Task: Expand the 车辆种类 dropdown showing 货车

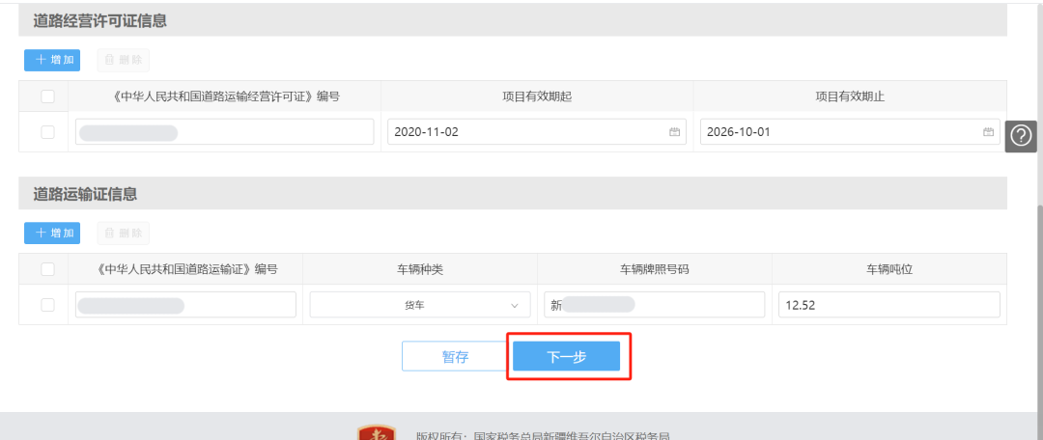Action: click(x=420, y=305)
